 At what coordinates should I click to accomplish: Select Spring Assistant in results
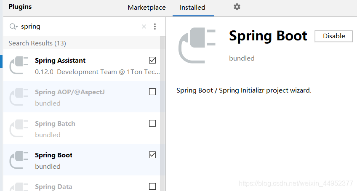coord(82,65)
